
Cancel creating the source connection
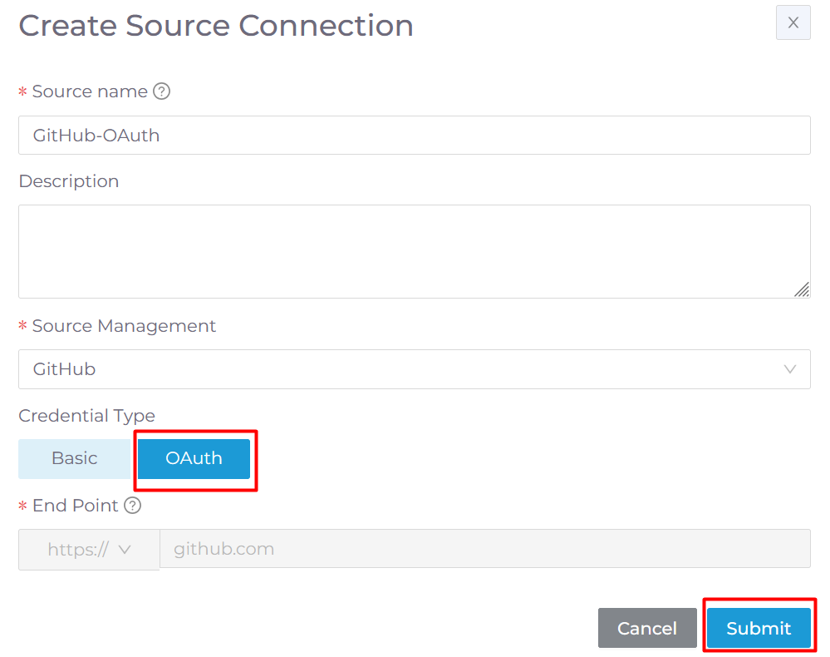tap(647, 627)
